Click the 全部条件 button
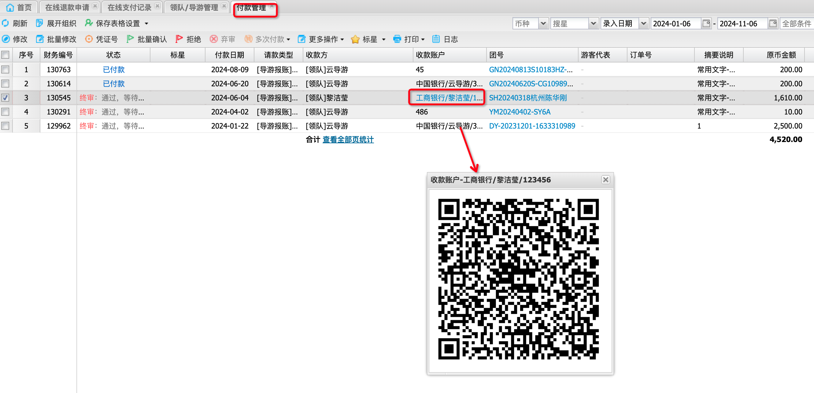814x393 pixels. click(797, 24)
